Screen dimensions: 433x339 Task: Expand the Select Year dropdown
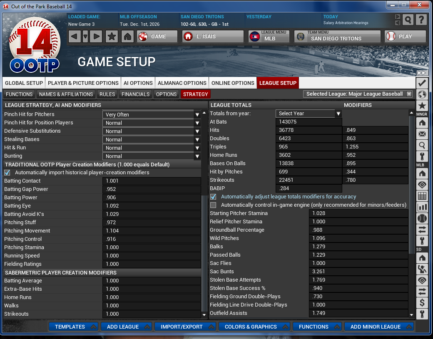[x=338, y=113]
